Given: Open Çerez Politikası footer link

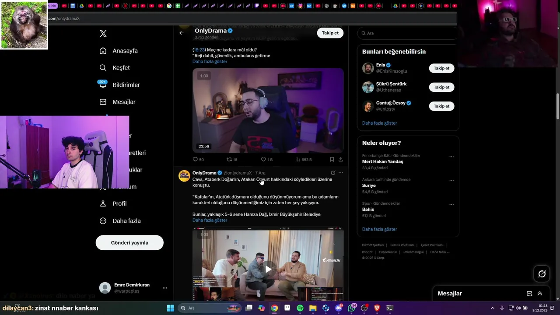Looking at the screenshot, I should pyautogui.click(x=432, y=245).
